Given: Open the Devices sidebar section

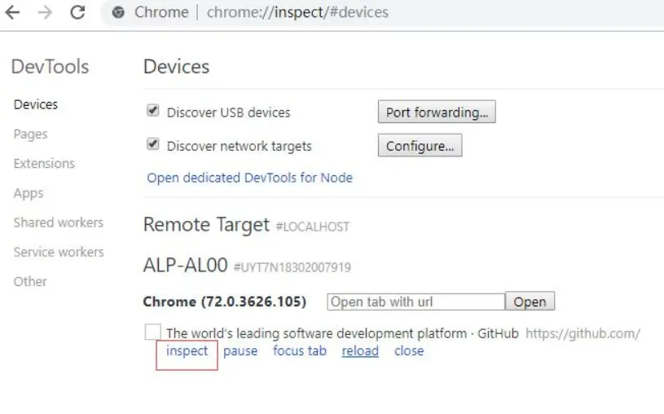Looking at the screenshot, I should coord(36,104).
